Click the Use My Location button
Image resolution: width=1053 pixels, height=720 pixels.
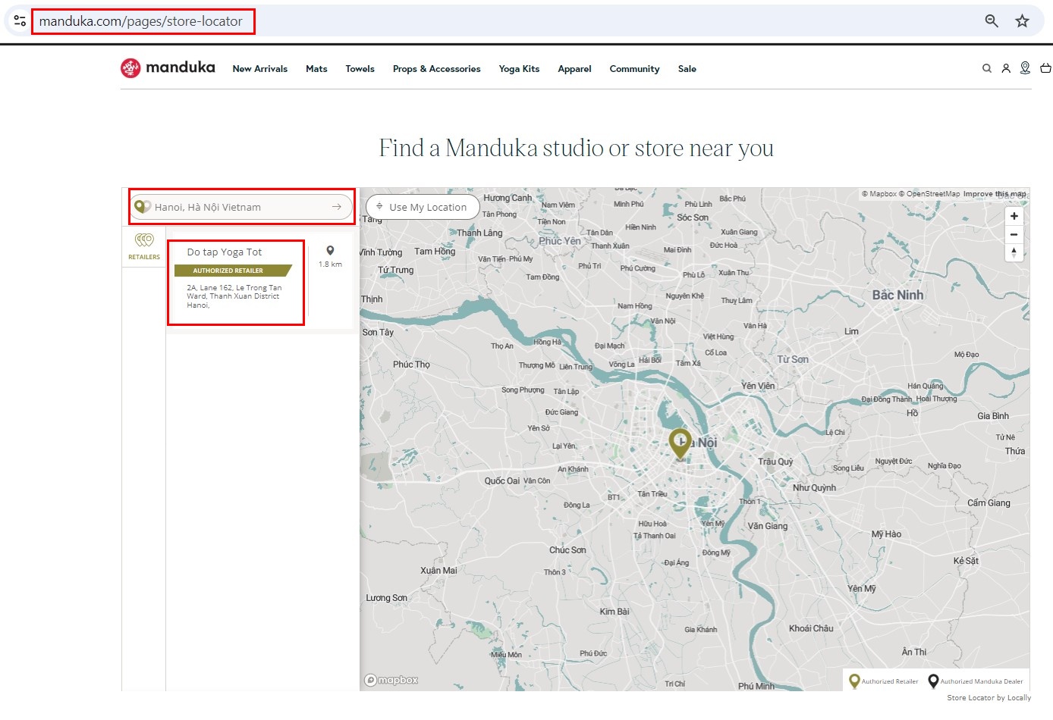pos(423,207)
